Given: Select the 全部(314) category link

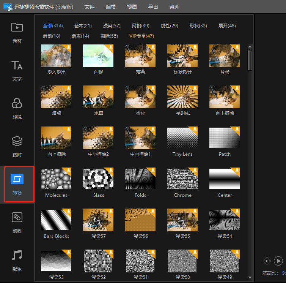Looking at the screenshot, I should pyautogui.click(x=53, y=26).
